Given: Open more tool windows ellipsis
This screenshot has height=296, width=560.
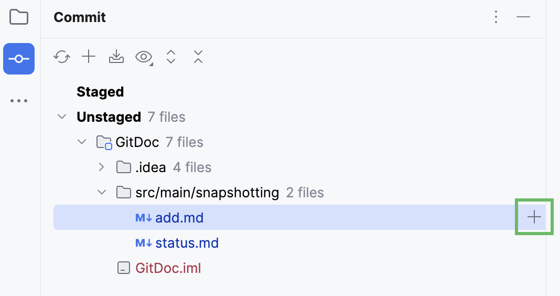Looking at the screenshot, I should (x=19, y=101).
